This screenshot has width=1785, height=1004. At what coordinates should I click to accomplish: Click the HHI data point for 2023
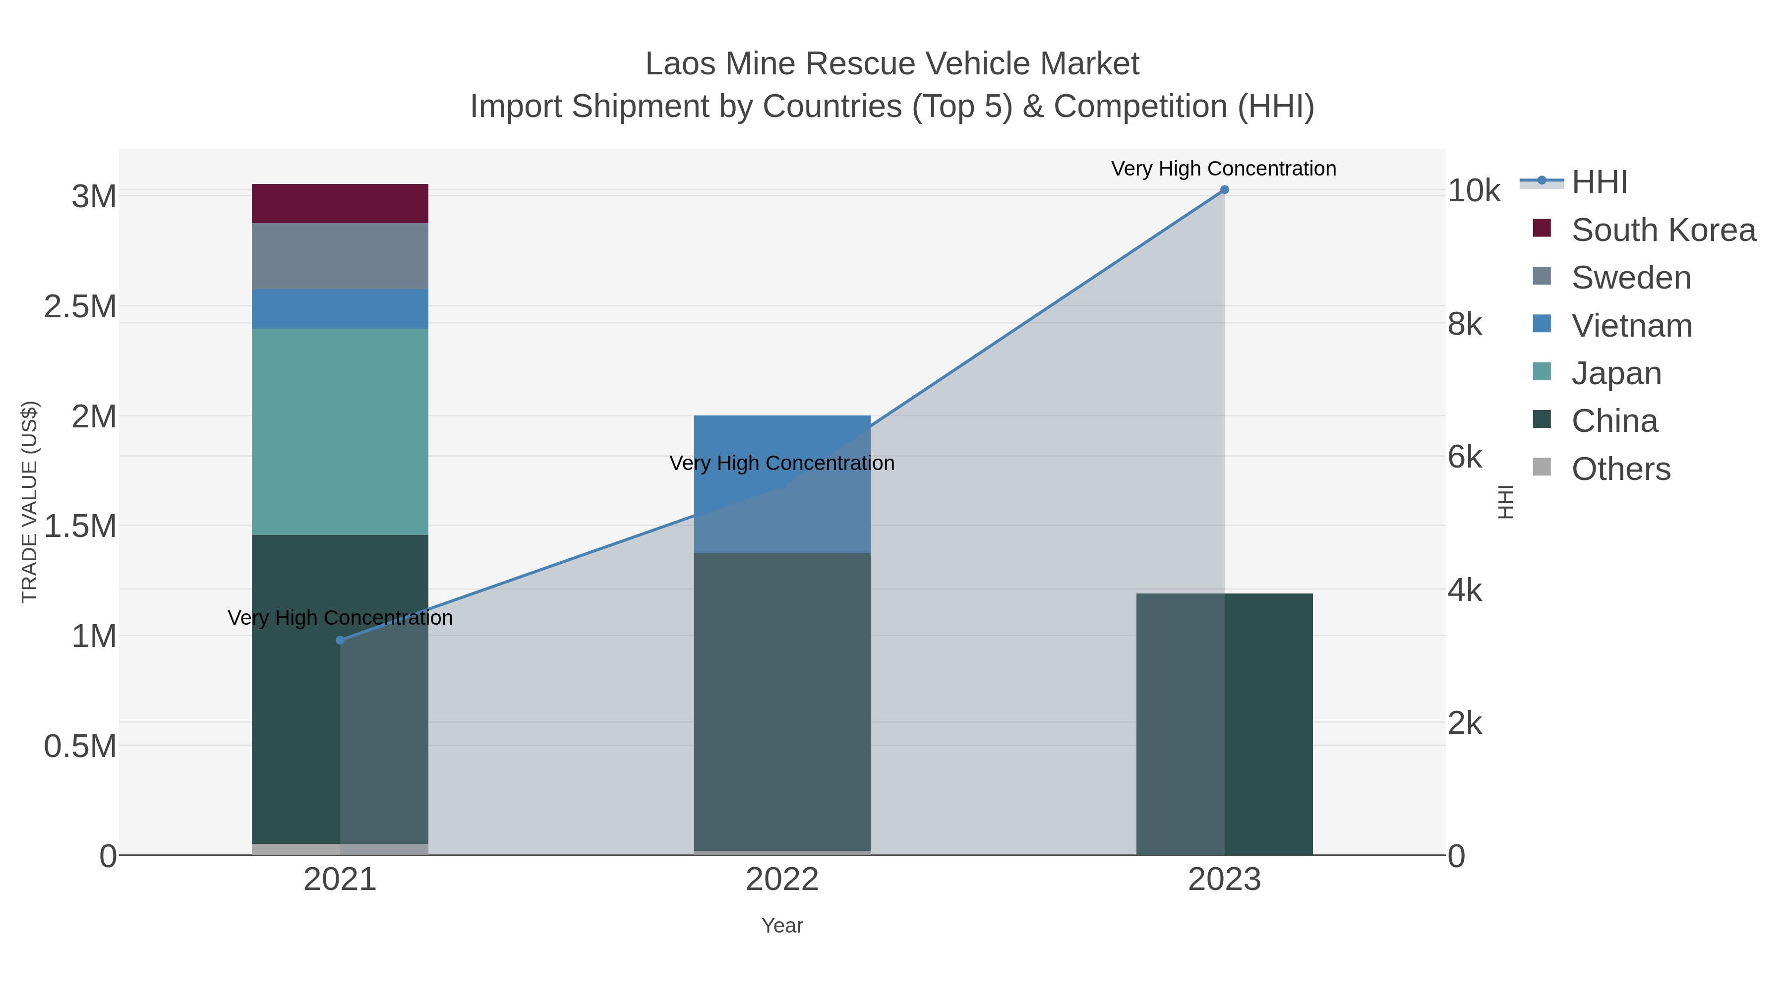(x=1224, y=190)
